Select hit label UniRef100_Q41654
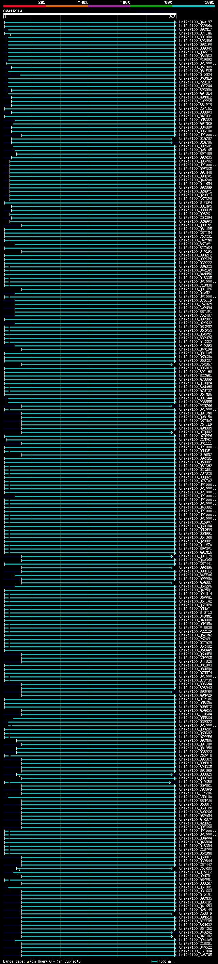This screenshot has width=218, height=964. coord(196,184)
